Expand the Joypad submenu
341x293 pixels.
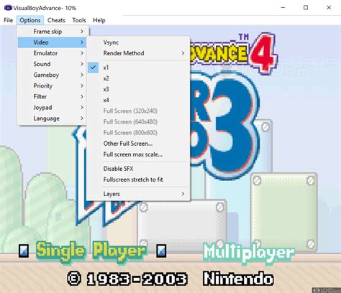click(x=52, y=108)
